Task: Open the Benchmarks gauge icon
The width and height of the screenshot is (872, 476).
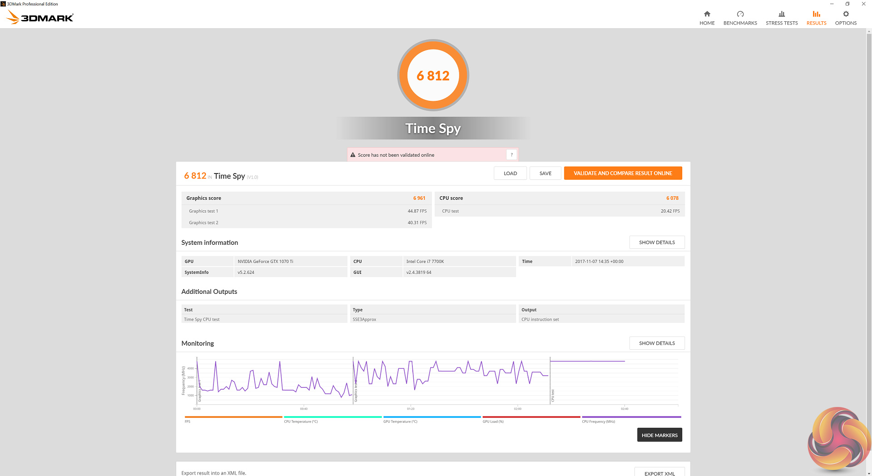Action: 740,14
